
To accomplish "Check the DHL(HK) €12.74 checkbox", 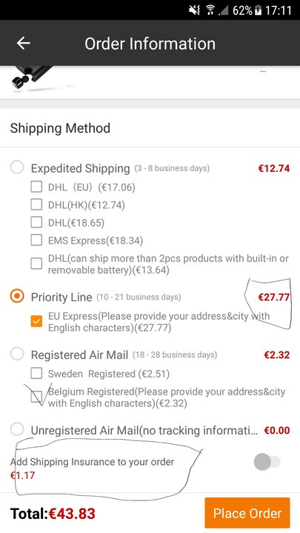I will [x=36, y=204].
